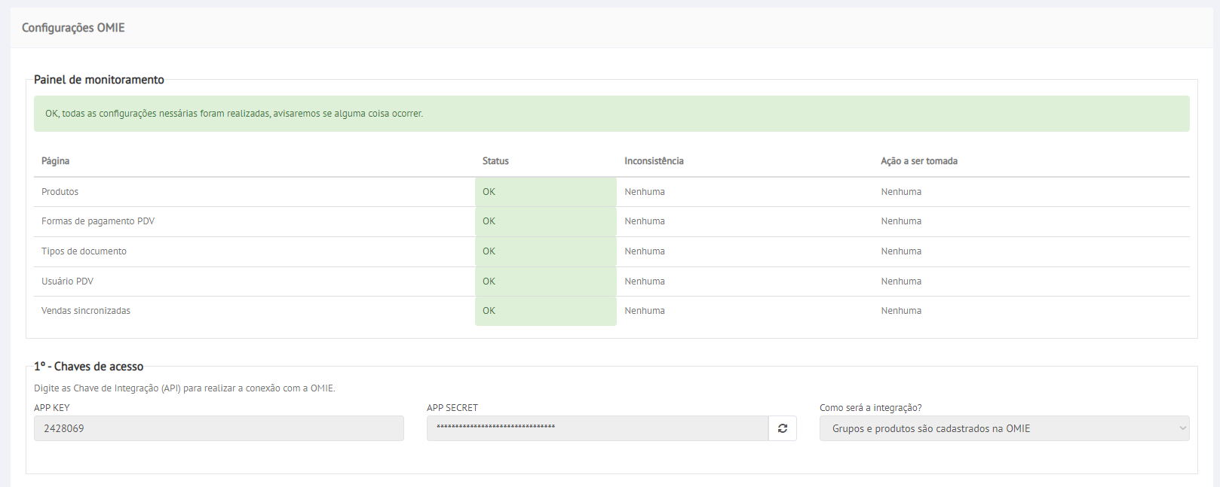Viewport: 1220px width, 487px height.
Task: Select the Produtos row in monitoring table
Action: pyautogui.click(x=60, y=192)
